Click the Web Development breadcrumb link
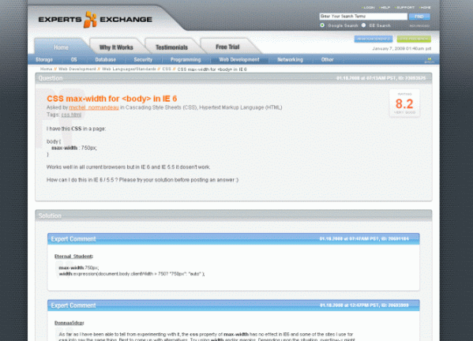 click(x=77, y=69)
